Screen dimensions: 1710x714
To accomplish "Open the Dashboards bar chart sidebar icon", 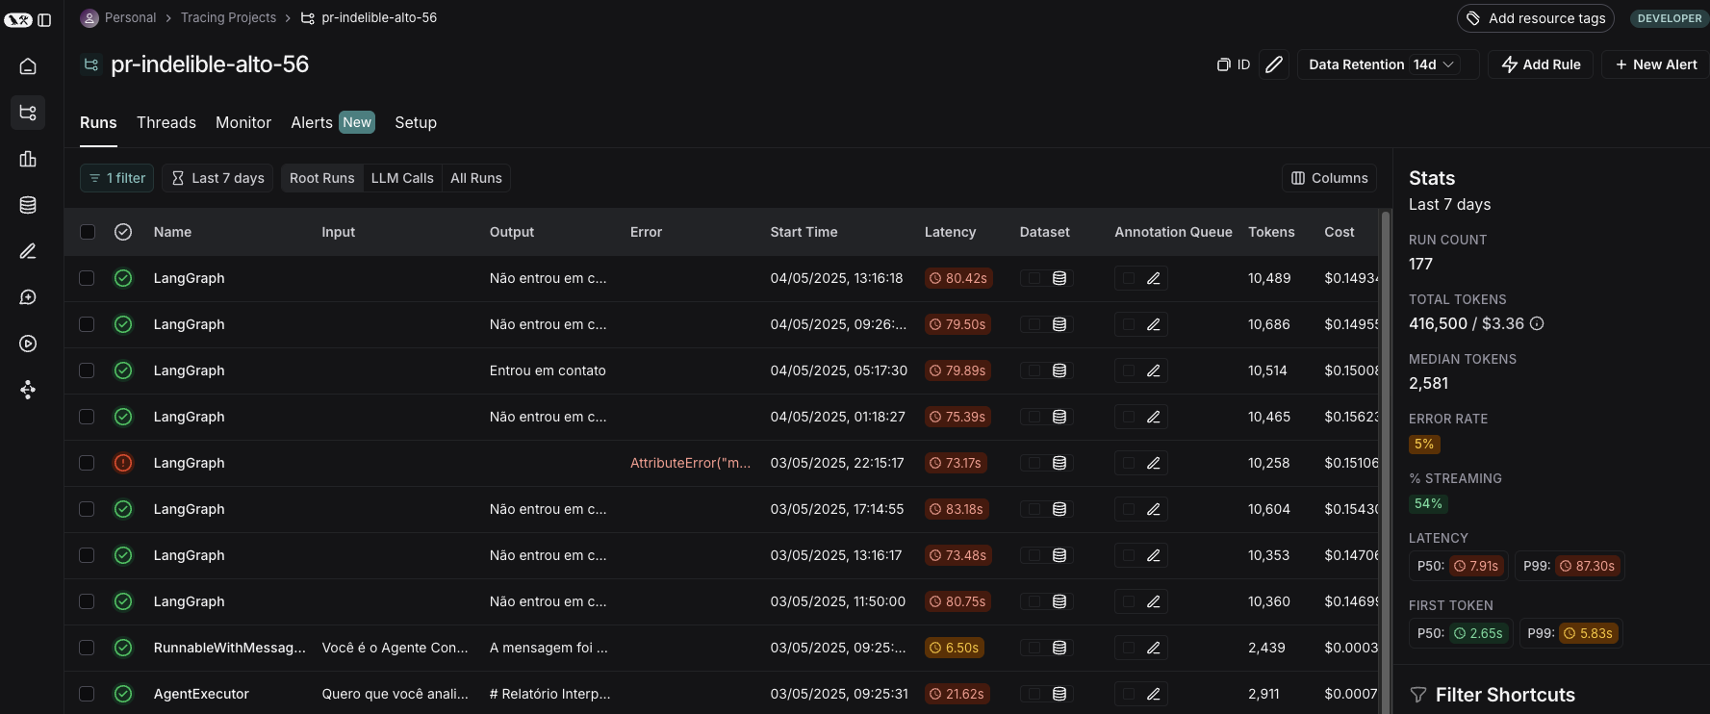I will pyautogui.click(x=28, y=159).
